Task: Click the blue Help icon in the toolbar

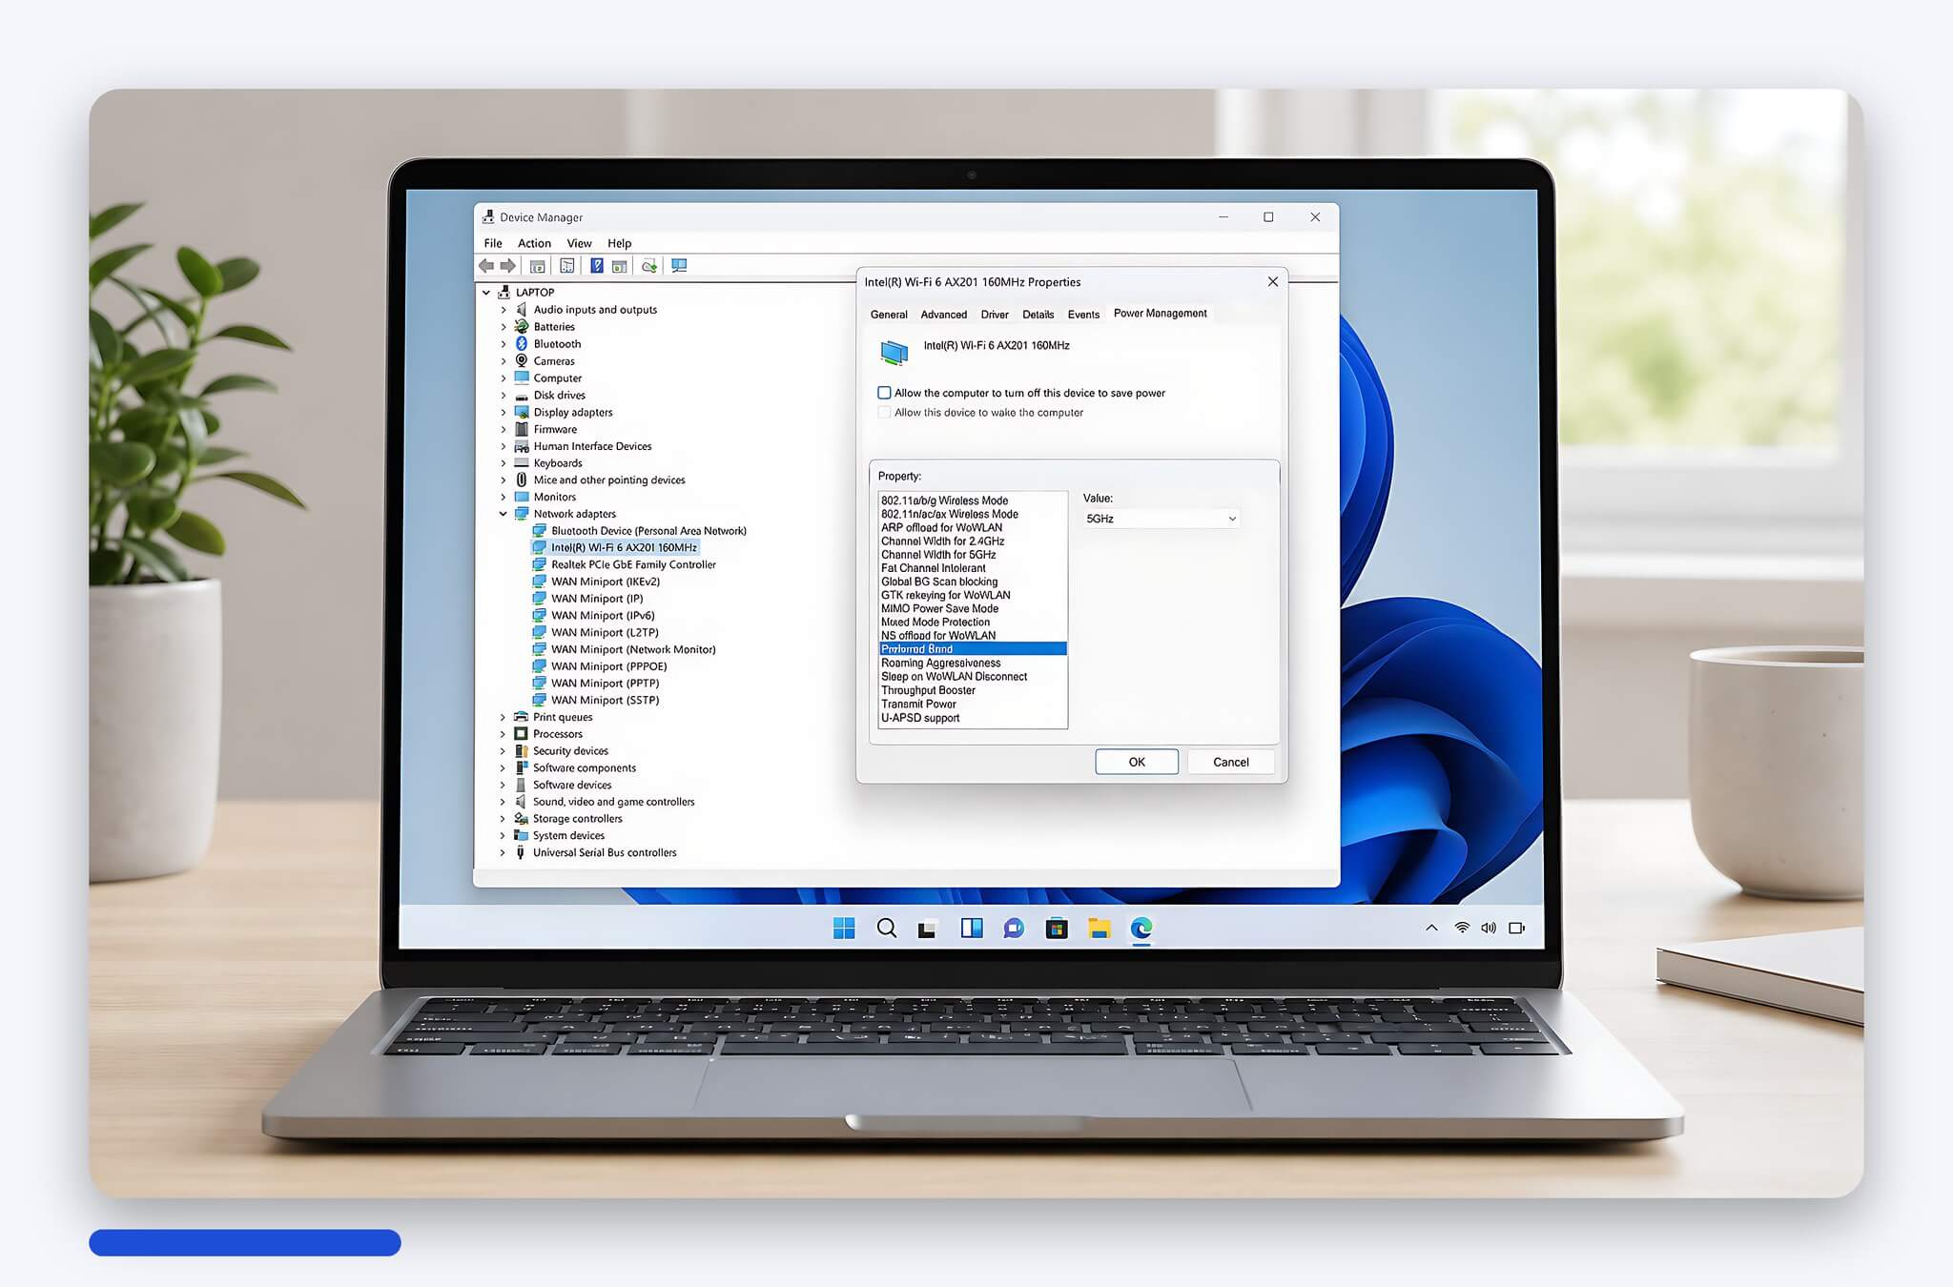Action: 597,266
